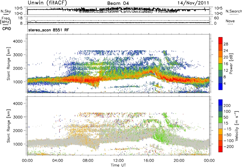Click the '-200' velocity colorbar value
The width and height of the screenshot is (242, 167).
pos(228,147)
